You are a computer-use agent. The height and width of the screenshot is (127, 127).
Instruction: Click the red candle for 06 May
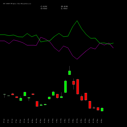tap(37, 104)
